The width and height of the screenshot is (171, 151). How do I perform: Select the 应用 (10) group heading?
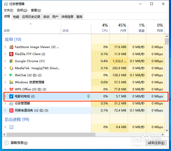13,40
